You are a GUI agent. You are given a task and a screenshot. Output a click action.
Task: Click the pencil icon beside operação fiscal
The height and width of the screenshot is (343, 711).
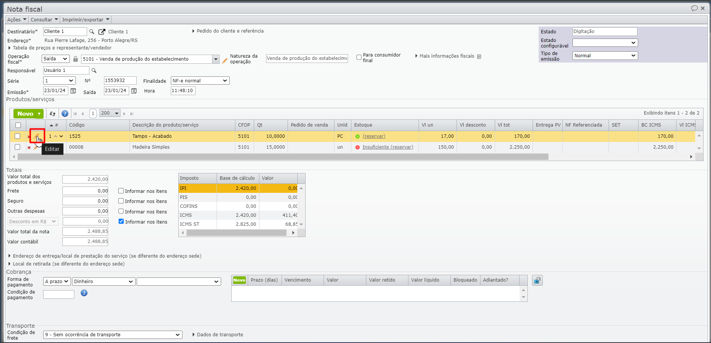[x=225, y=60]
